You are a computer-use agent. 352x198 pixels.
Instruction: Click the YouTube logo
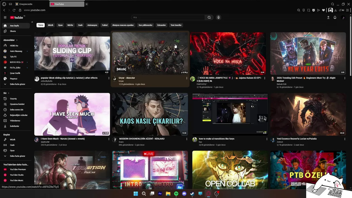(16, 17)
